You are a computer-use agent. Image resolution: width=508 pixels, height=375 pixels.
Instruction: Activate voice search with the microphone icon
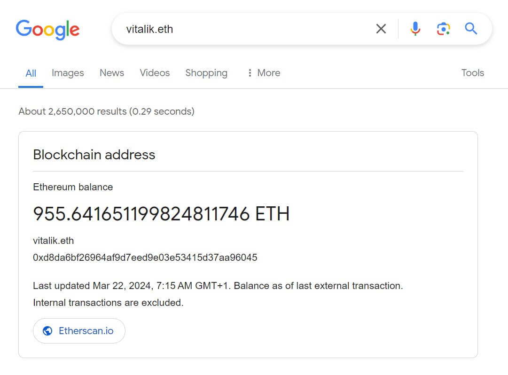[415, 29]
